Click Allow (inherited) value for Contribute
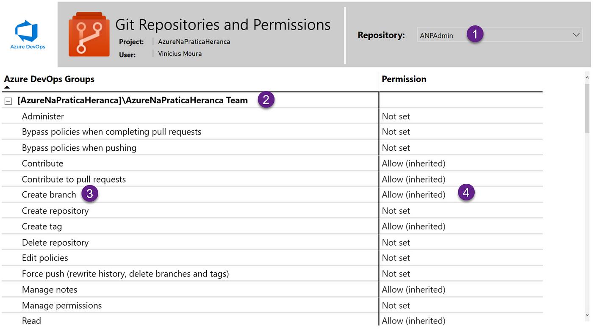Viewport: 593px width, 329px height. pos(413,163)
